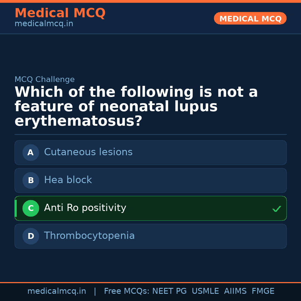The width and height of the screenshot is (301, 301).
Task: Click the green checkmark icon on option C
Action: [276, 209]
